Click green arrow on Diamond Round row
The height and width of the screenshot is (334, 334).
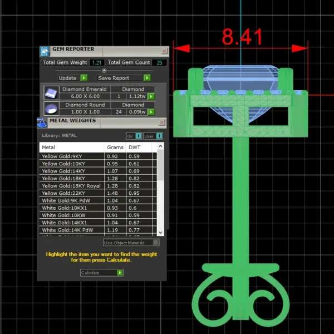151,112
